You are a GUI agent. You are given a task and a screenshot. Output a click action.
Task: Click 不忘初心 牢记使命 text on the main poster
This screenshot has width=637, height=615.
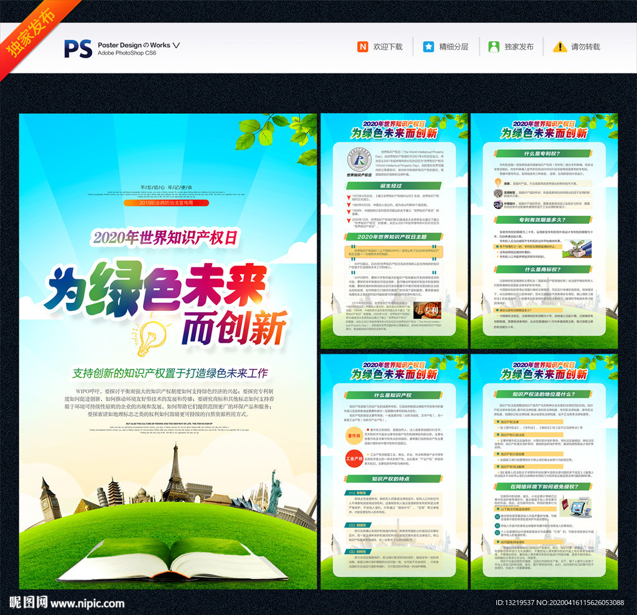166,188
